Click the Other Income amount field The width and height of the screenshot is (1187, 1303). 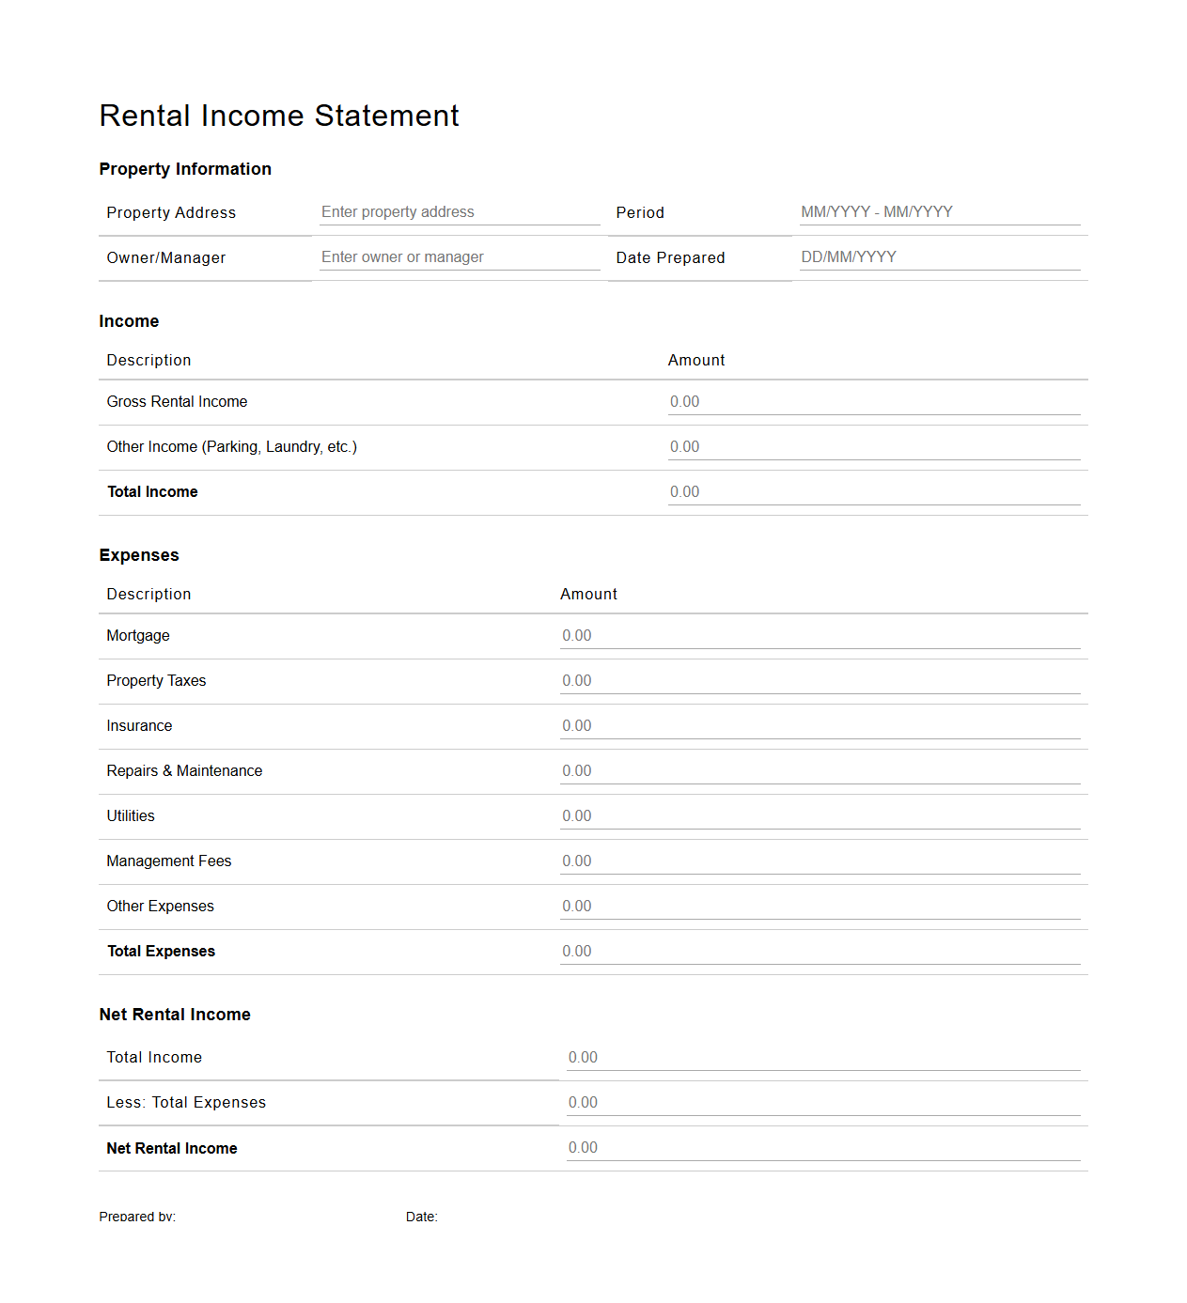[x=874, y=446]
